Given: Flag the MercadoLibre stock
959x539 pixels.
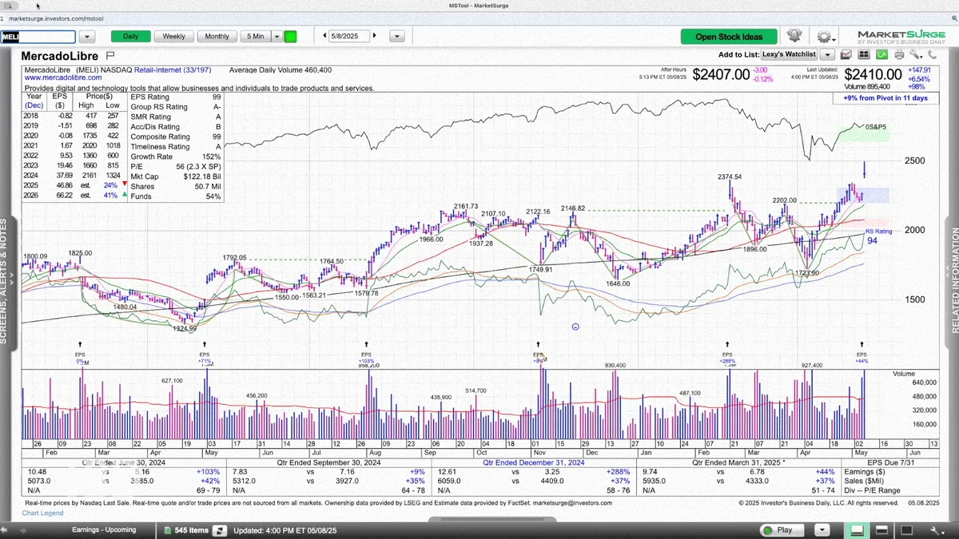Looking at the screenshot, I should (x=110, y=55).
